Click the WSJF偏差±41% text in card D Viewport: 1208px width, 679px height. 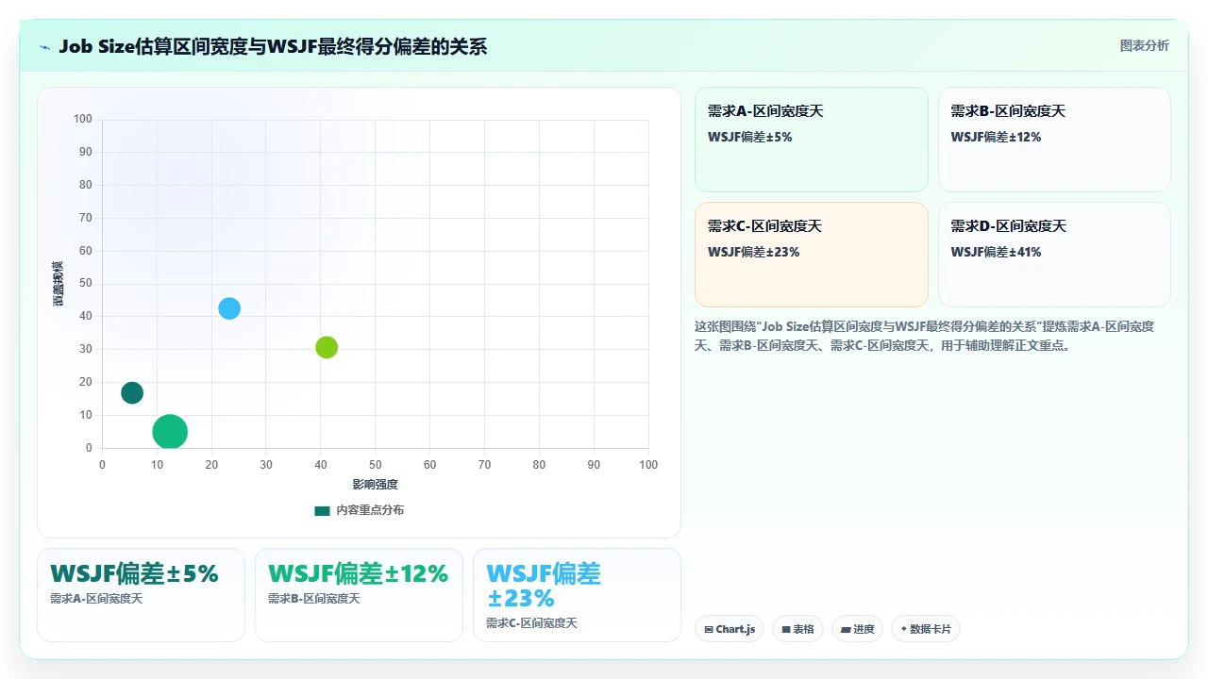[x=996, y=252]
